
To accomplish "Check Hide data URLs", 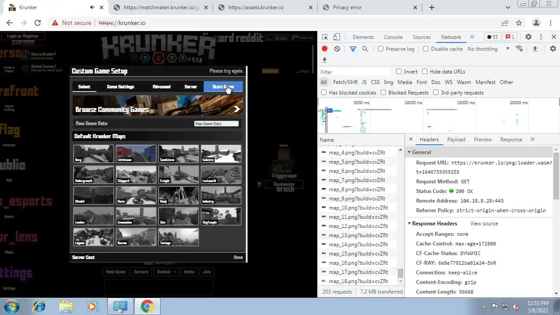I will click(425, 71).
